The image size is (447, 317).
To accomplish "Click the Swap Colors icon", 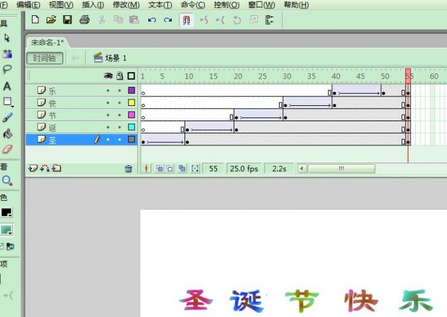I will coord(10,246).
